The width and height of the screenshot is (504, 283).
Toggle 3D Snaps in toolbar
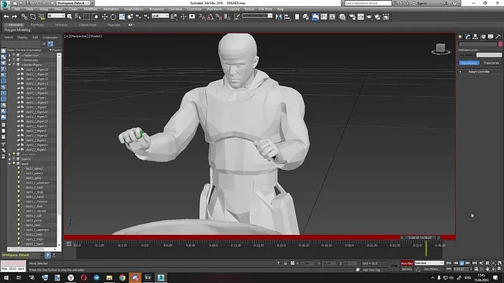coord(202,17)
